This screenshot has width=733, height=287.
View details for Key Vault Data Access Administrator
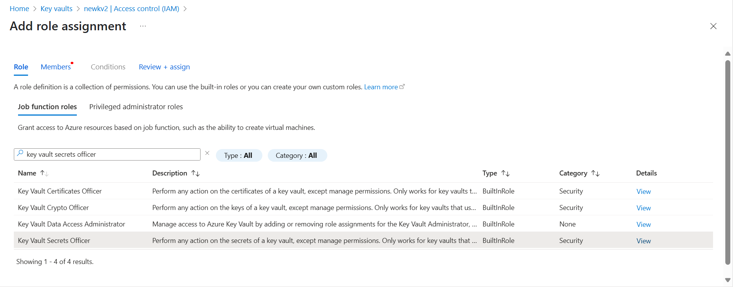(643, 224)
